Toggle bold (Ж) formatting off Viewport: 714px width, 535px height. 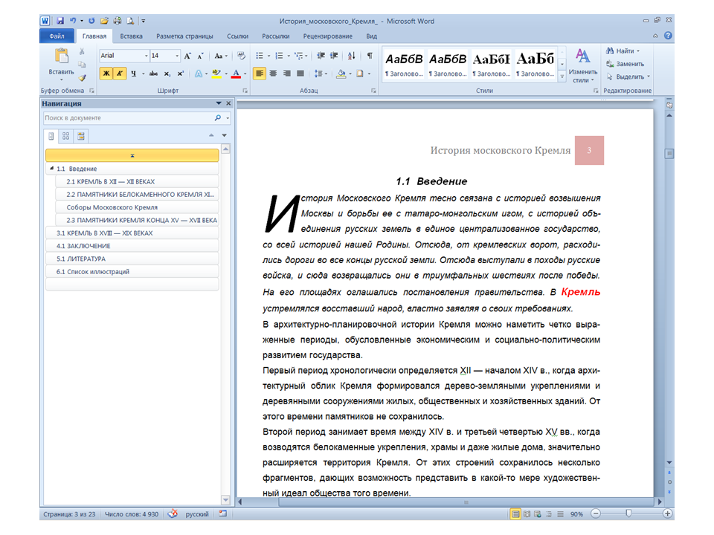(x=106, y=74)
